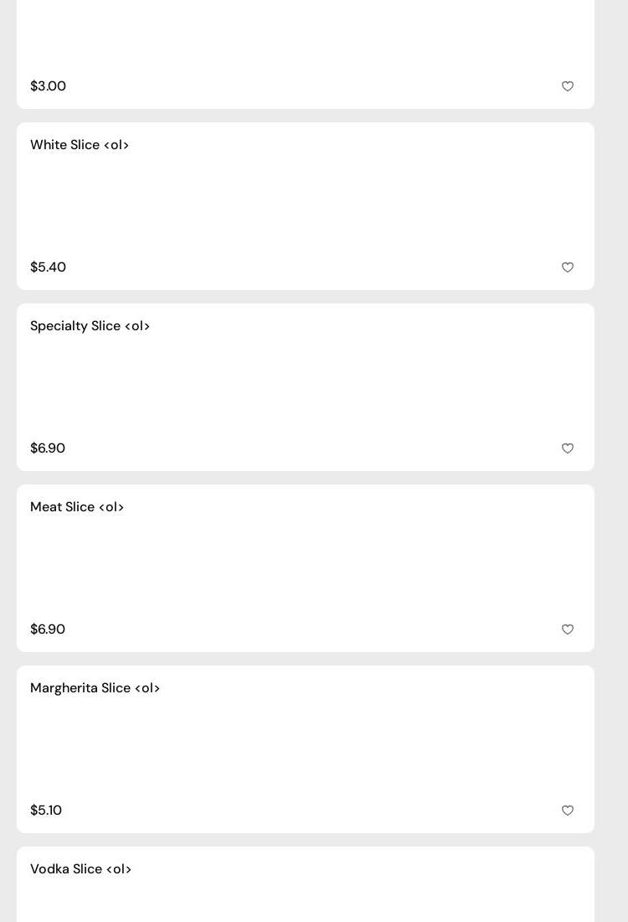The width and height of the screenshot is (628, 922).
Task: Open the Vodka Slice item title
Action: [80, 869]
